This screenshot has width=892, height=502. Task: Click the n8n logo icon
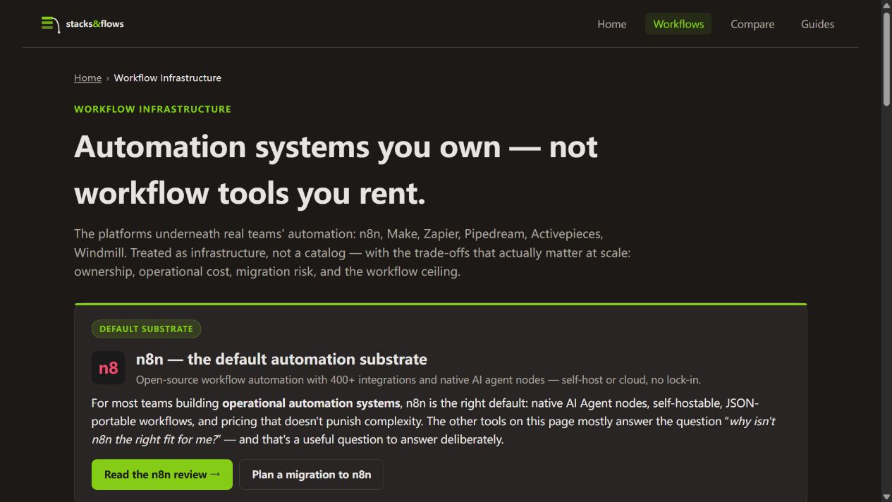(108, 368)
